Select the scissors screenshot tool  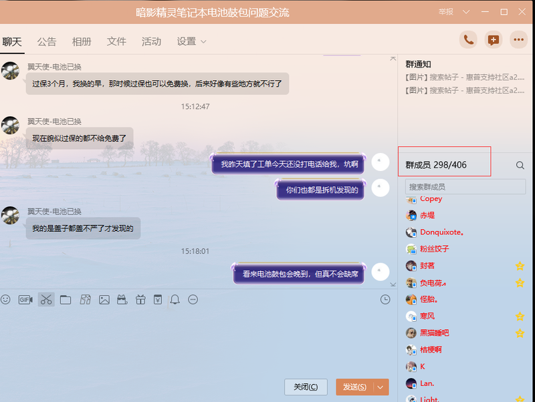pos(45,300)
